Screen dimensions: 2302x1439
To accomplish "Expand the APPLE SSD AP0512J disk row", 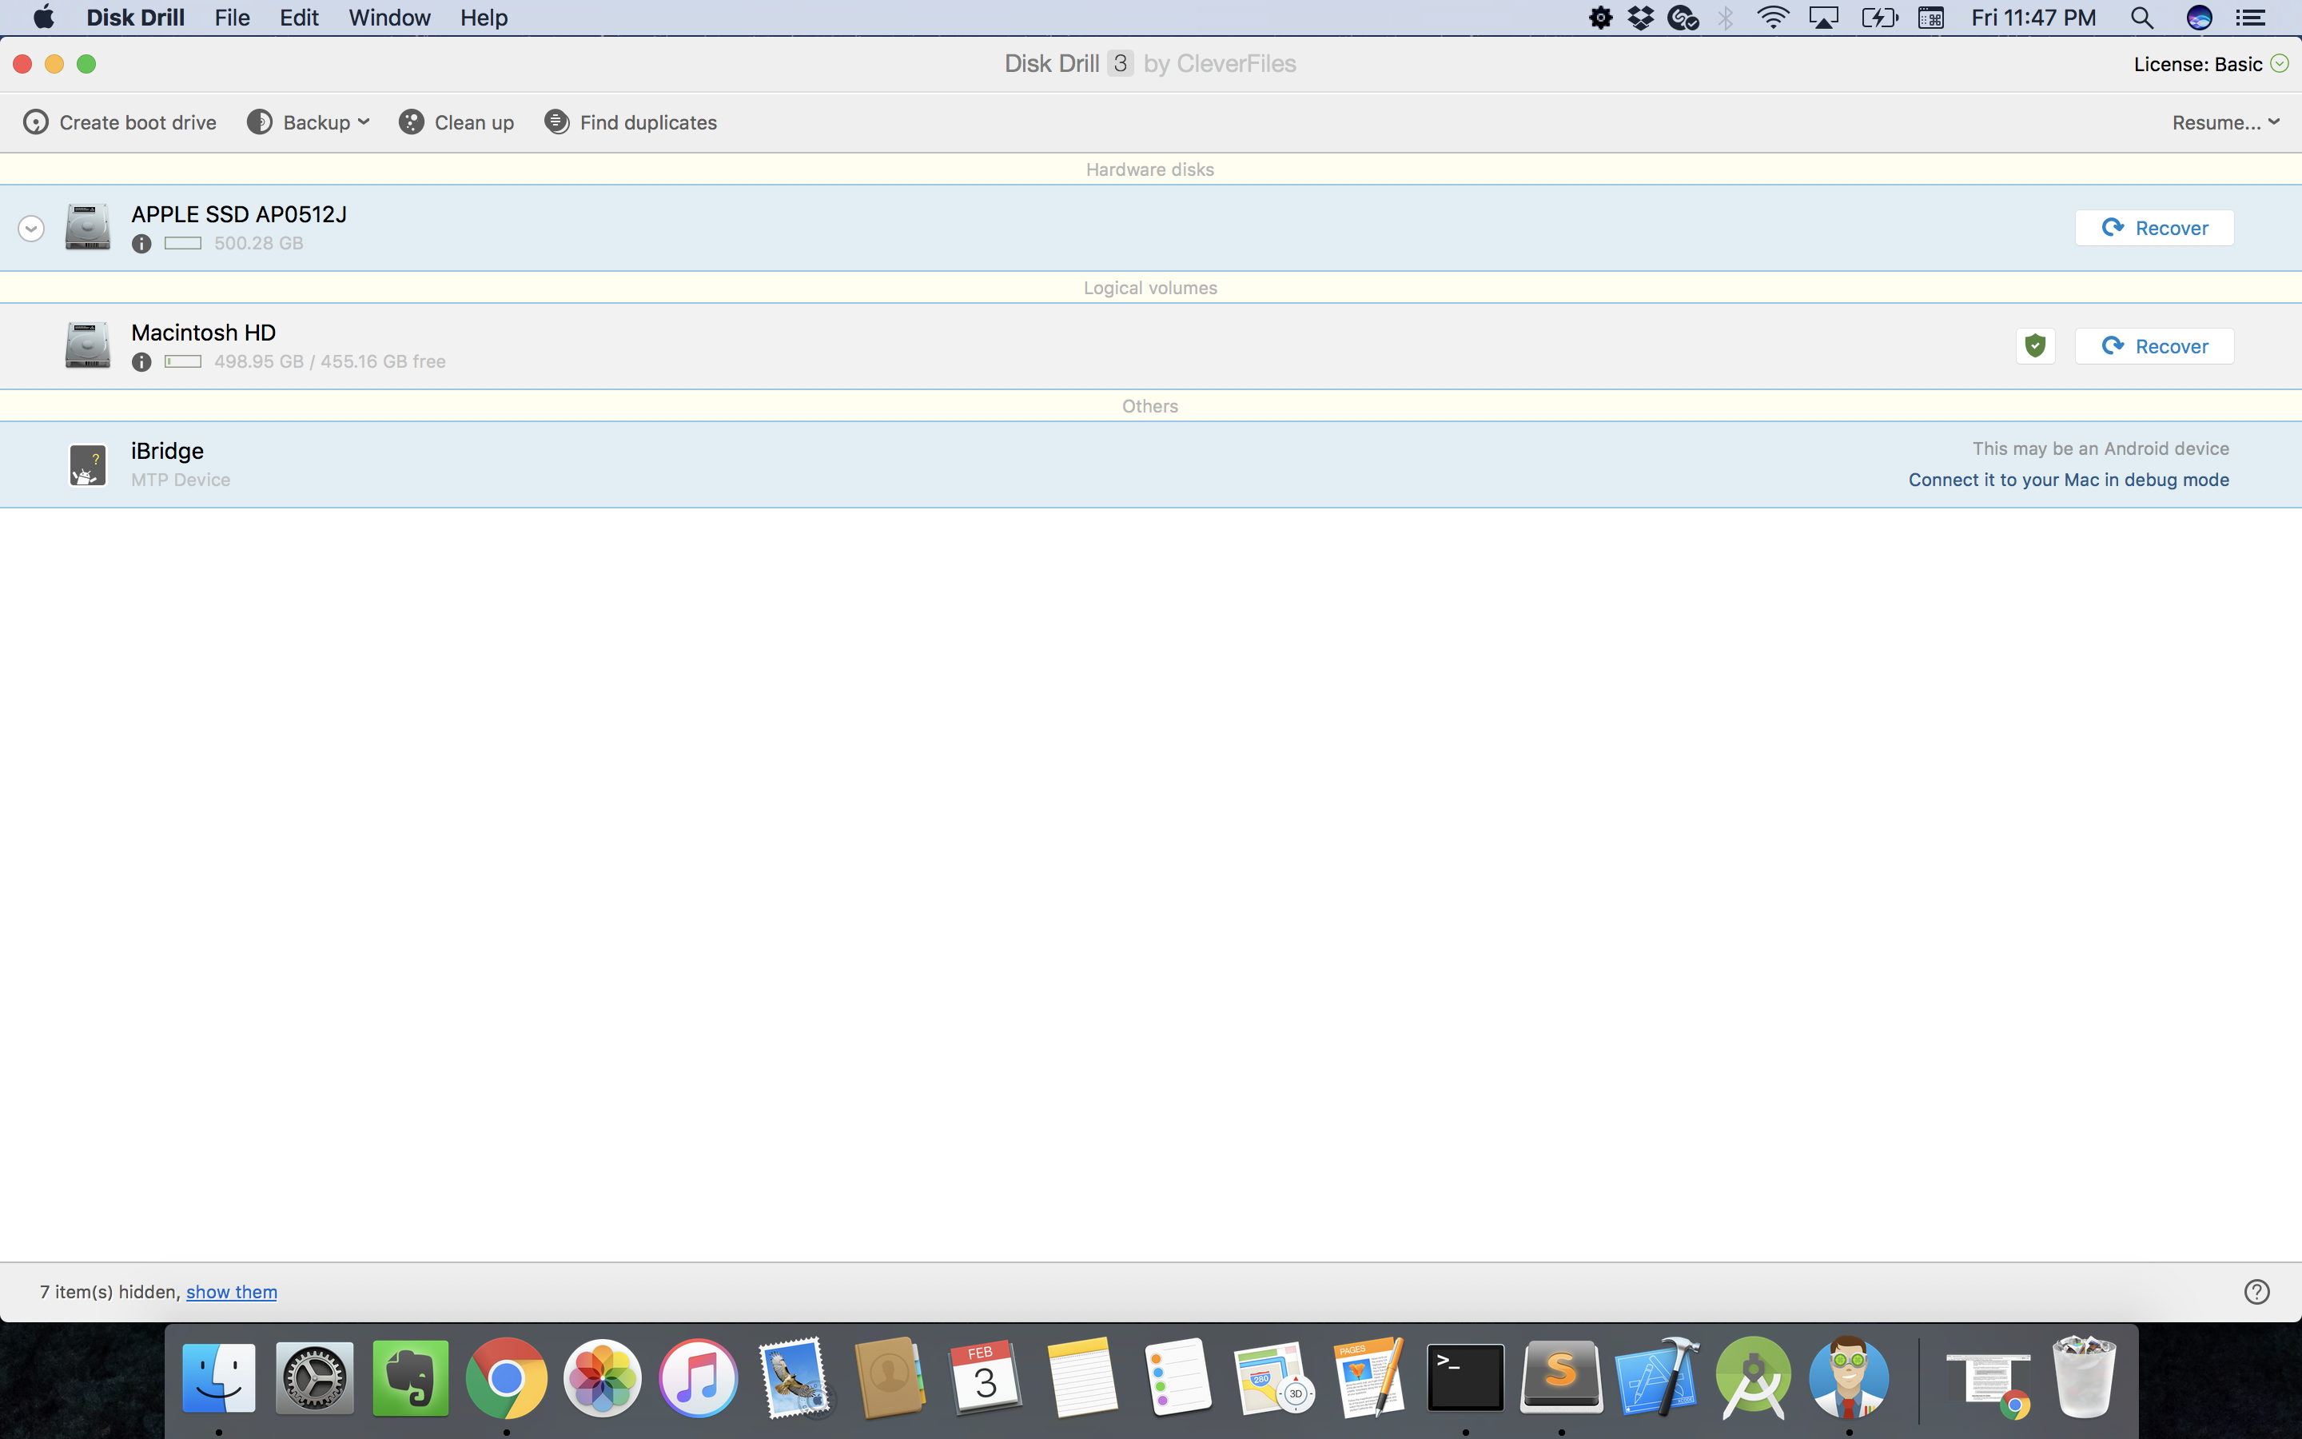I will click(30, 229).
